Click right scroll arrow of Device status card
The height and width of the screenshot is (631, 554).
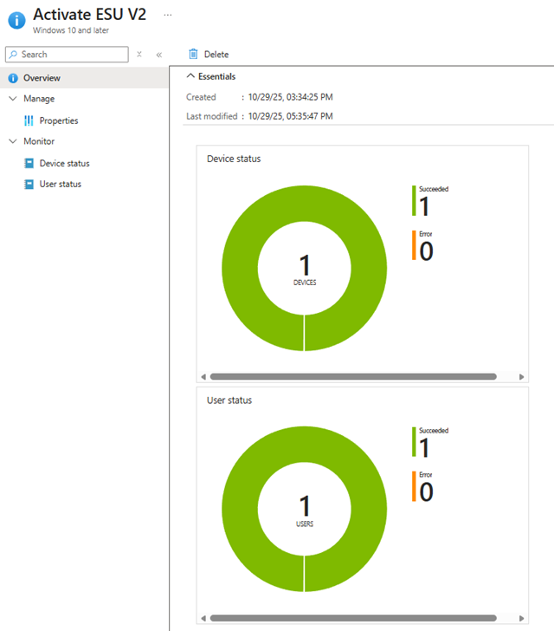click(521, 377)
